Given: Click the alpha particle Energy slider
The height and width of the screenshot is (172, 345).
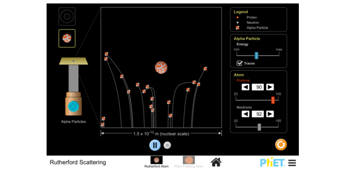Looking at the screenshot, I should point(256,55).
